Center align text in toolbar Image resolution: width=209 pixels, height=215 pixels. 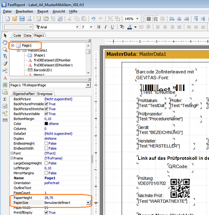click(165, 27)
